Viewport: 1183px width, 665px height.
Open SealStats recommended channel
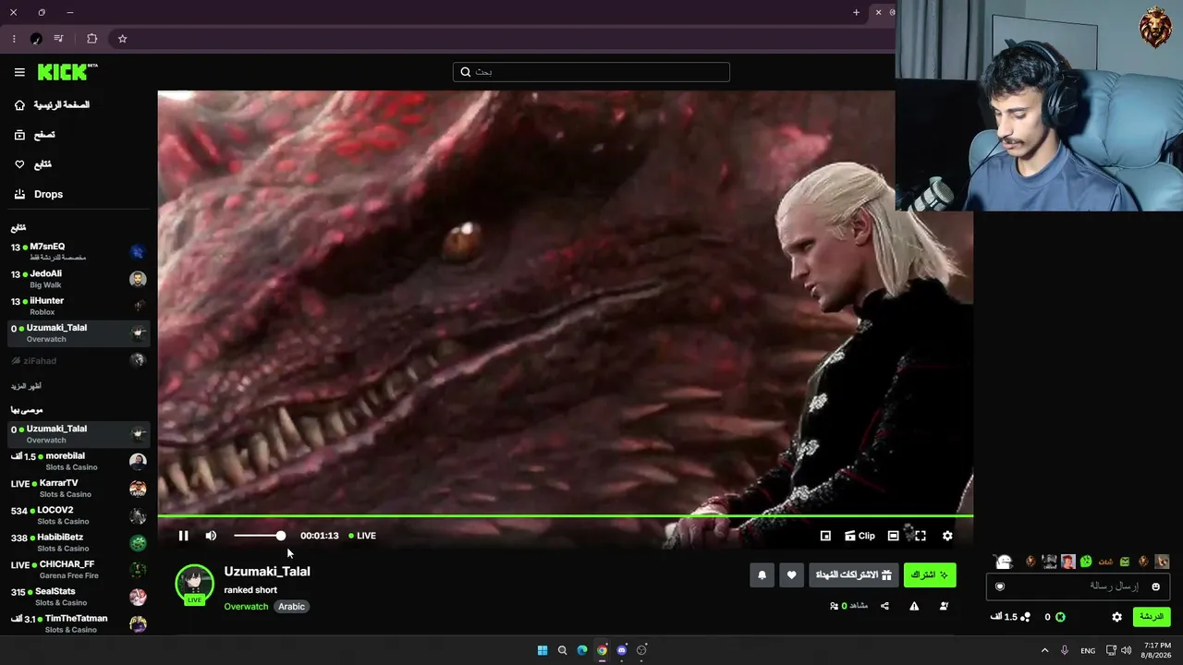(x=79, y=597)
